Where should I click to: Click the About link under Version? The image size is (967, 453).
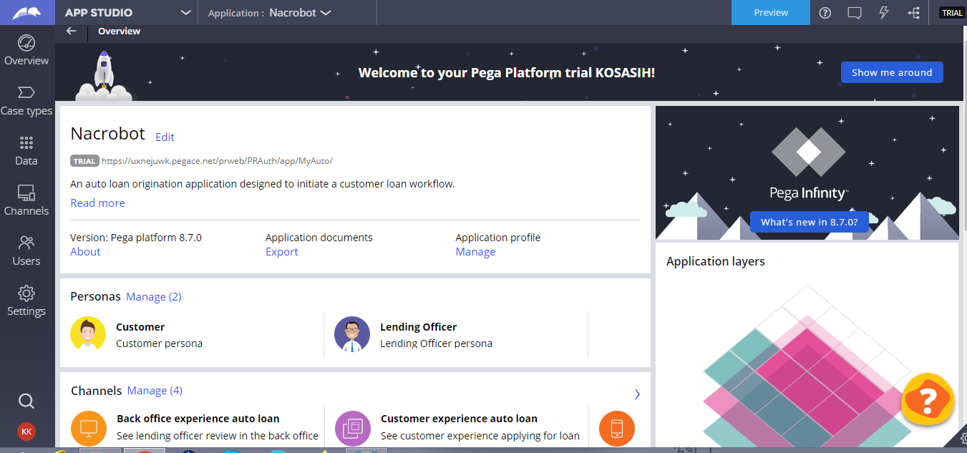coord(85,252)
